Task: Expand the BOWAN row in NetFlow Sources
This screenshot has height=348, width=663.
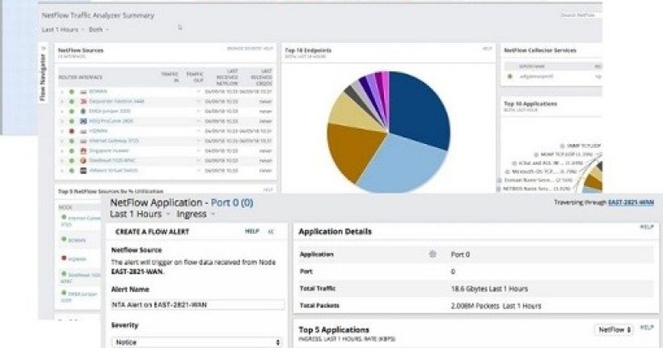Action: tap(62, 91)
